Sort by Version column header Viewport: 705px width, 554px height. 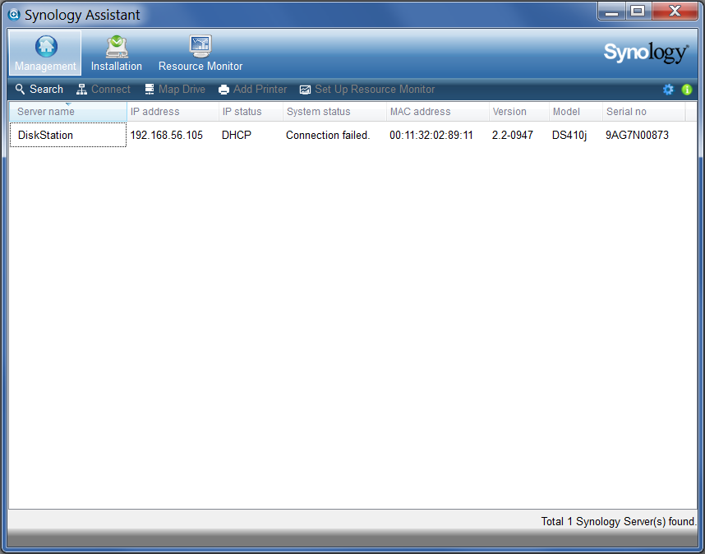pyautogui.click(x=518, y=112)
